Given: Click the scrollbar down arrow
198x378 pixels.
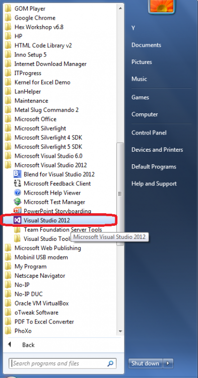Looking at the screenshot, I should pyautogui.click(x=120, y=331).
